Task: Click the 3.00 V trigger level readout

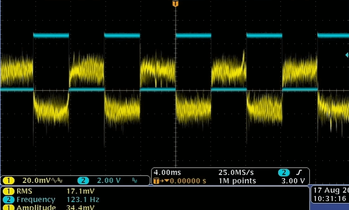Action: [x=294, y=181]
